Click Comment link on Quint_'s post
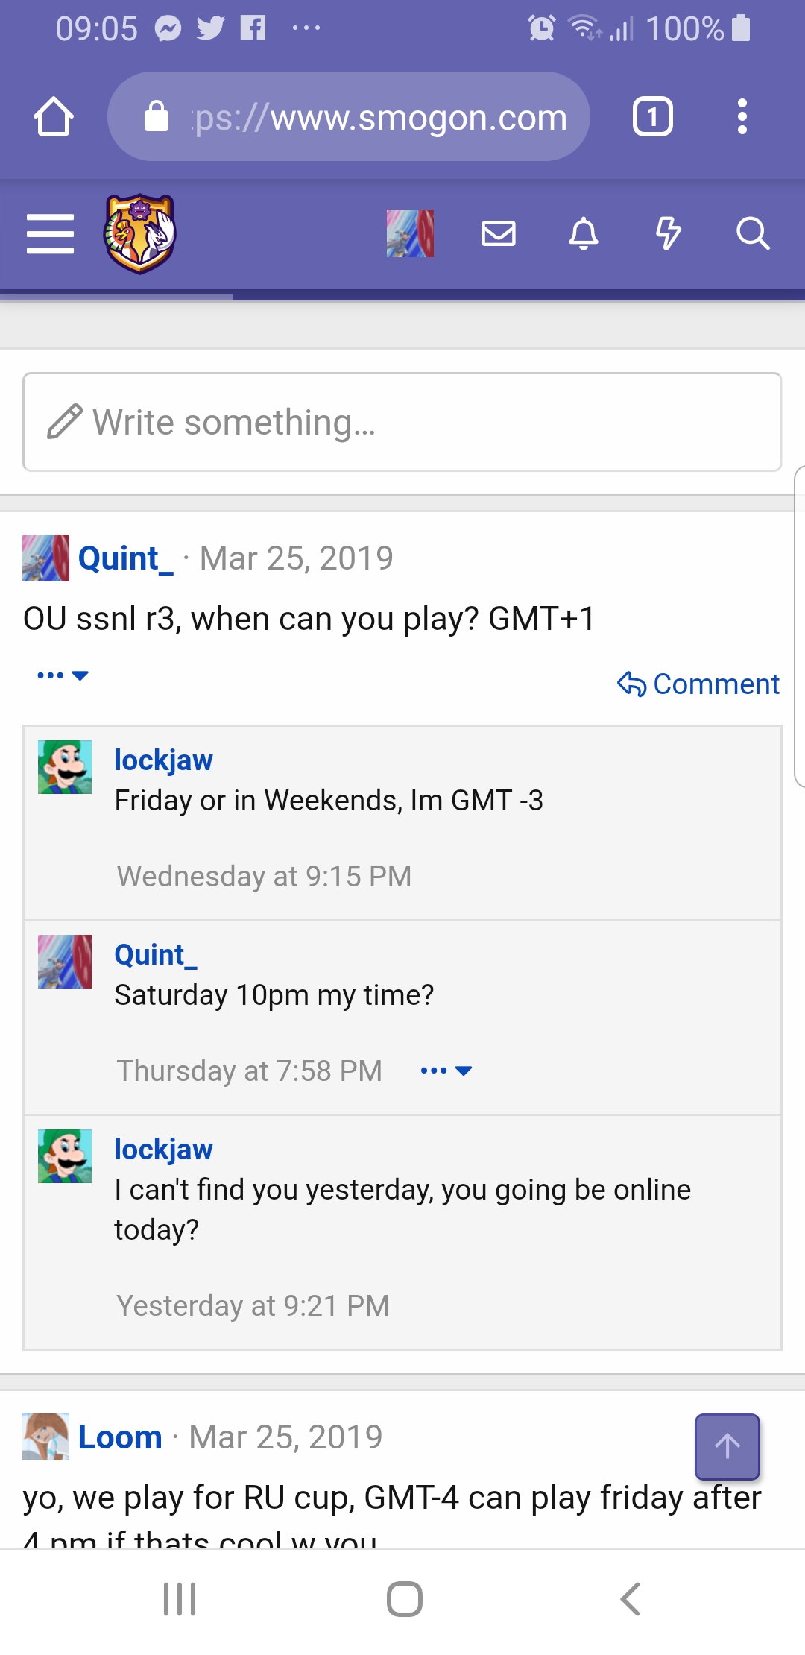The image size is (805, 1655). [698, 684]
